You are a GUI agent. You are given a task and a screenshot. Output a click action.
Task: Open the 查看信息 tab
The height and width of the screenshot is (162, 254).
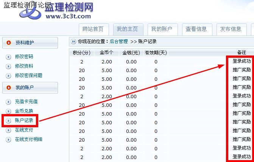(196, 29)
